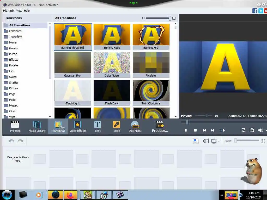Open the Edit menu
The height and width of the screenshot is (200, 267).
(x=12, y=10)
